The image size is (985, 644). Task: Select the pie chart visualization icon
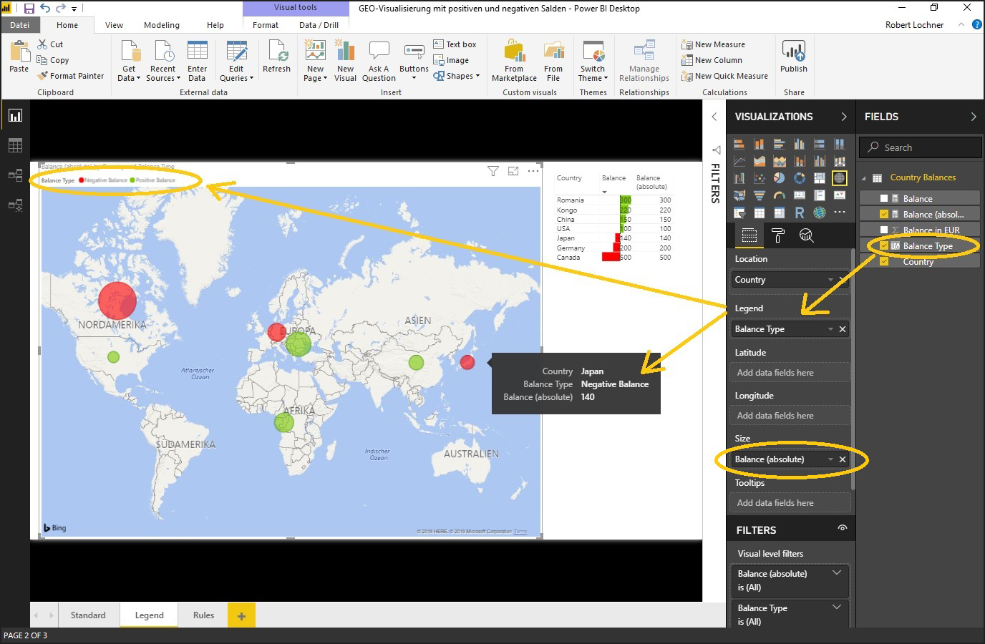(x=780, y=178)
